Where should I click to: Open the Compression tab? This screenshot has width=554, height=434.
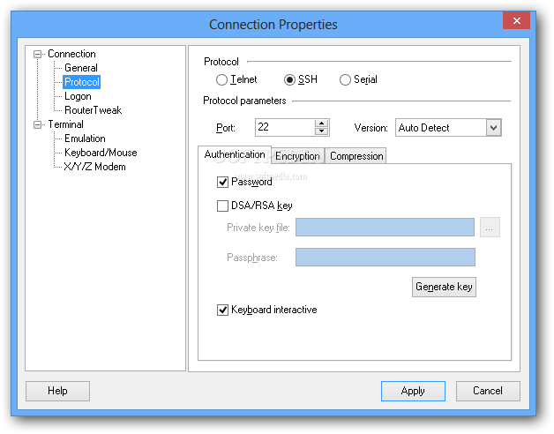(x=356, y=156)
